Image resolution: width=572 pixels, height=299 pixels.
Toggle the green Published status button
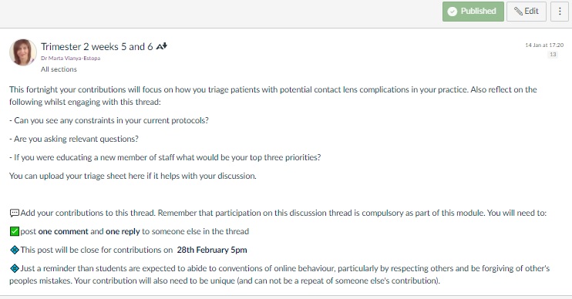tap(473, 12)
